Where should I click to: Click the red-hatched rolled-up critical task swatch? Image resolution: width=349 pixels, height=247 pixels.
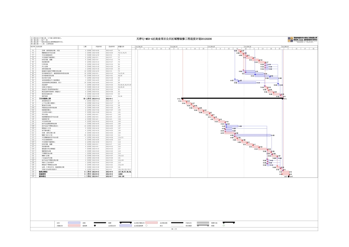(151, 223)
